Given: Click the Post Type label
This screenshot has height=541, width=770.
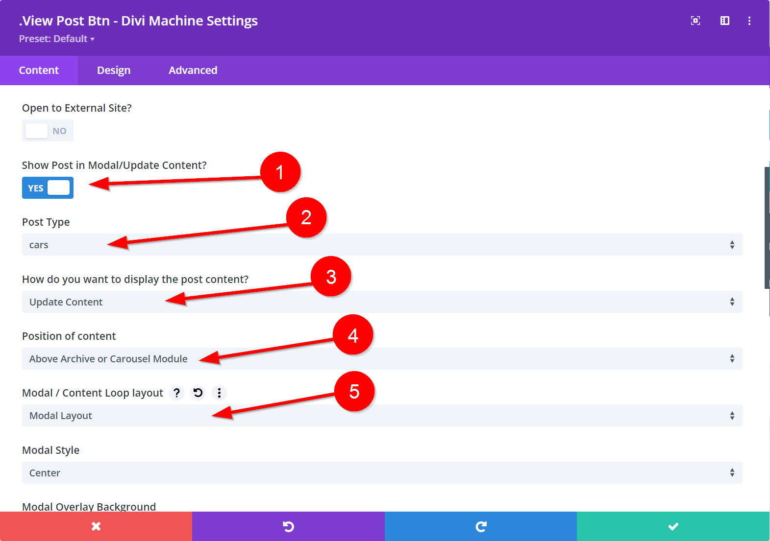Looking at the screenshot, I should point(46,222).
